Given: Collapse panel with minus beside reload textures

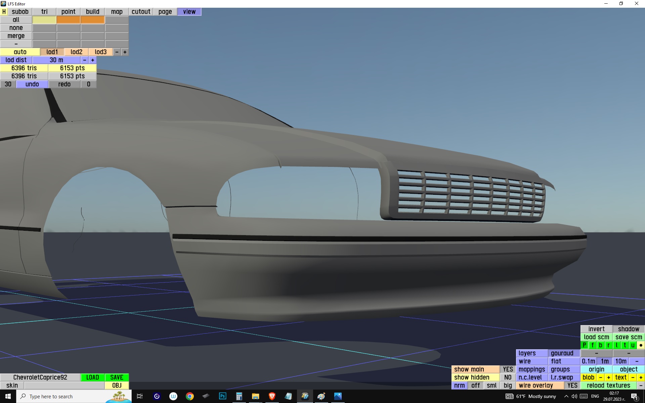Looking at the screenshot, I should point(641,386).
